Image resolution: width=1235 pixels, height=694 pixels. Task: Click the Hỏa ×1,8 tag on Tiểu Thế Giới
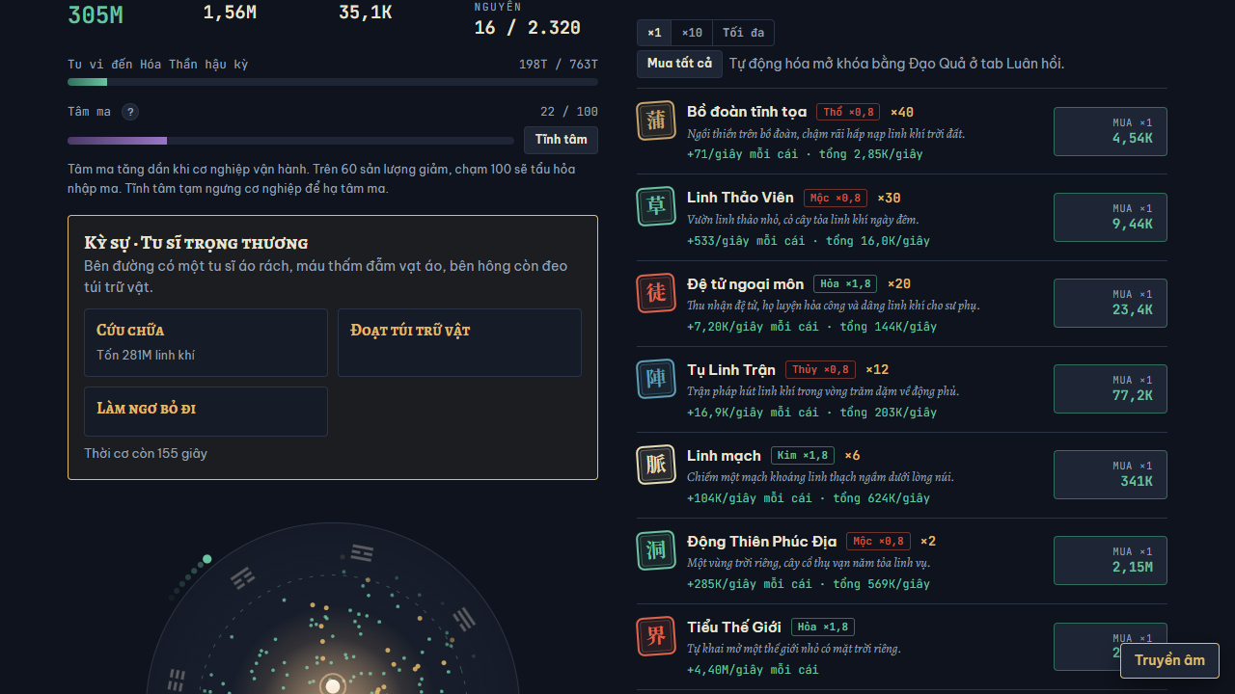pyautogui.click(x=823, y=627)
